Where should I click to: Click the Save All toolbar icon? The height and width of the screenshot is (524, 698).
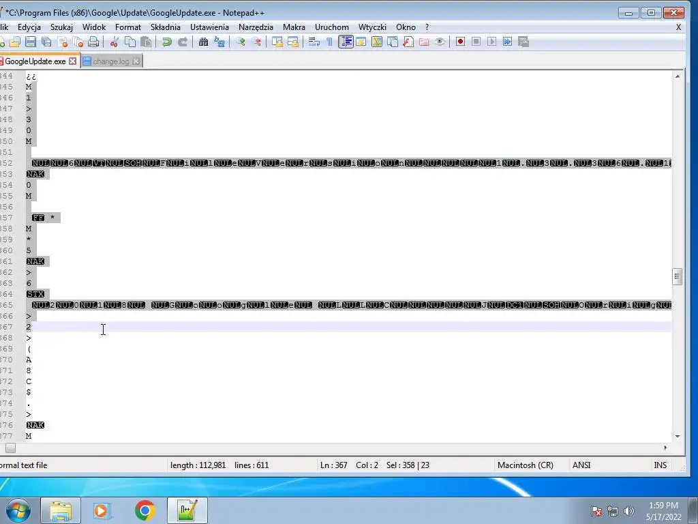46,42
